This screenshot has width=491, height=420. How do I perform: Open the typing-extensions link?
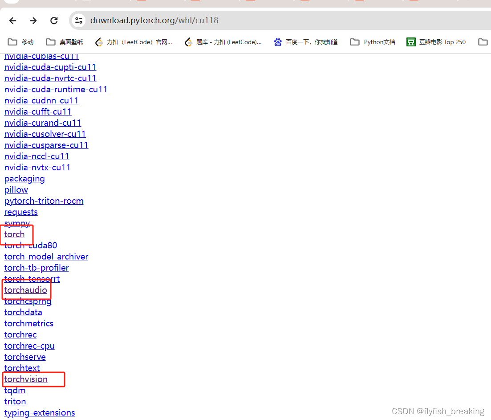tap(40, 413)
